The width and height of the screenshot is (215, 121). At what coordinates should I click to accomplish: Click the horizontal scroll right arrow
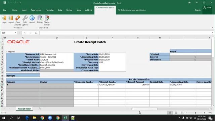tap(210, 109)
